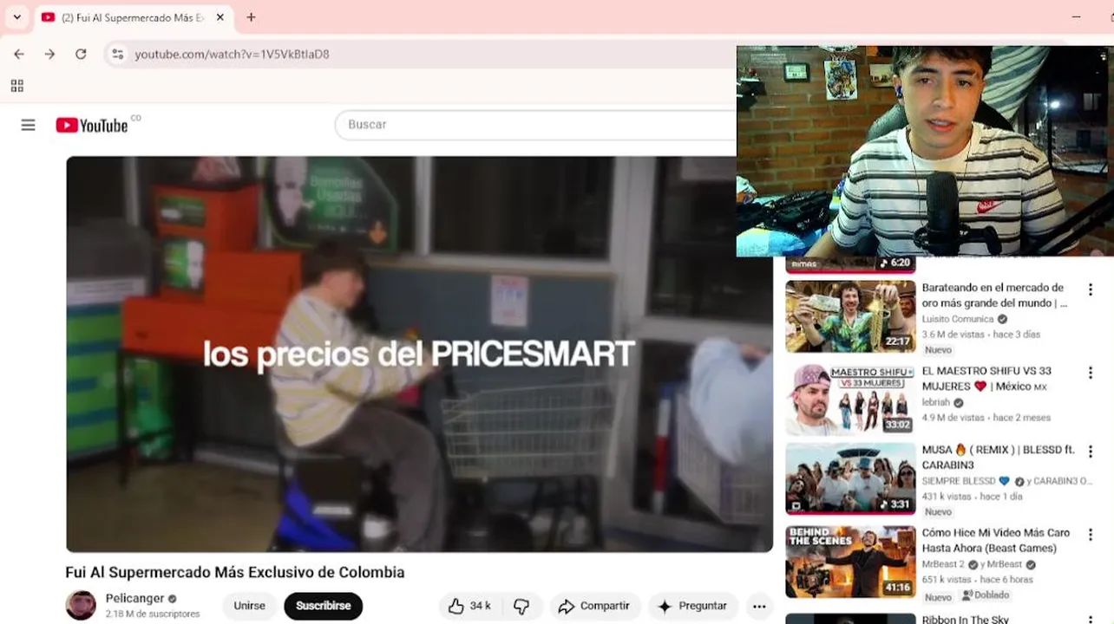Click the Unirse join button
The width and height of the screenshot is (1114, 624).
tap(249, 606)
